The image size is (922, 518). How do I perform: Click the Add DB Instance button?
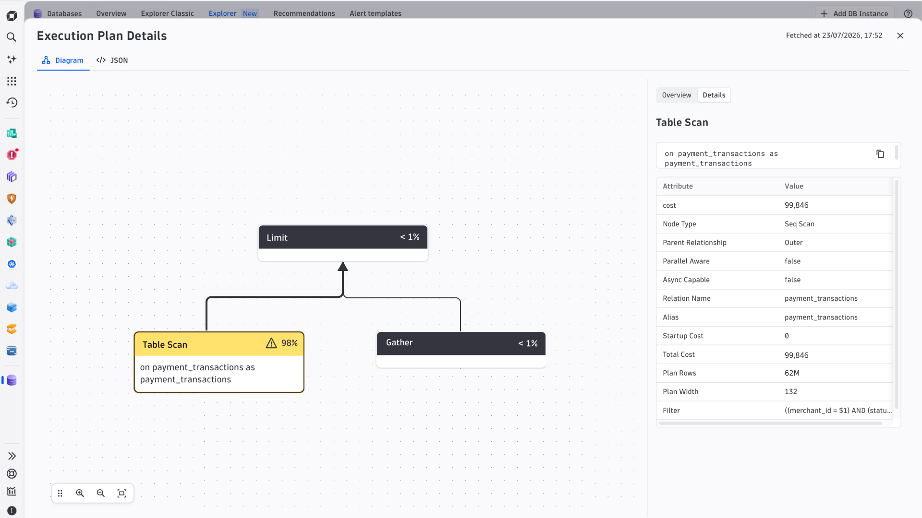coord(854,13)
